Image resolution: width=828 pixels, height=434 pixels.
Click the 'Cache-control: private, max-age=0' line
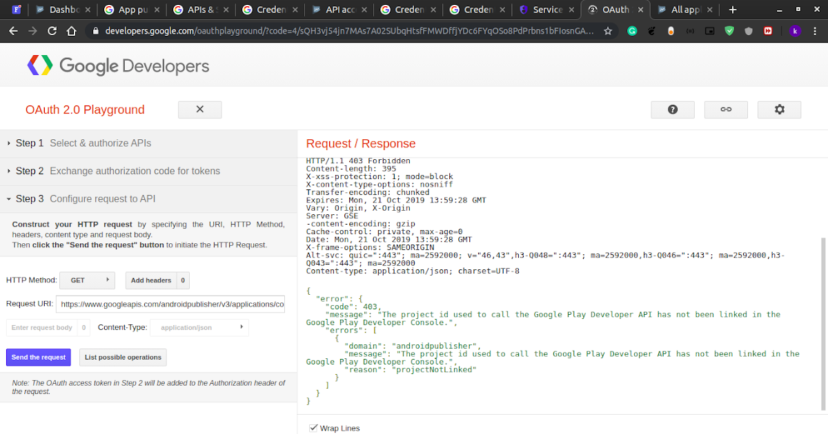pyautogui.click(x=384, y=231)
